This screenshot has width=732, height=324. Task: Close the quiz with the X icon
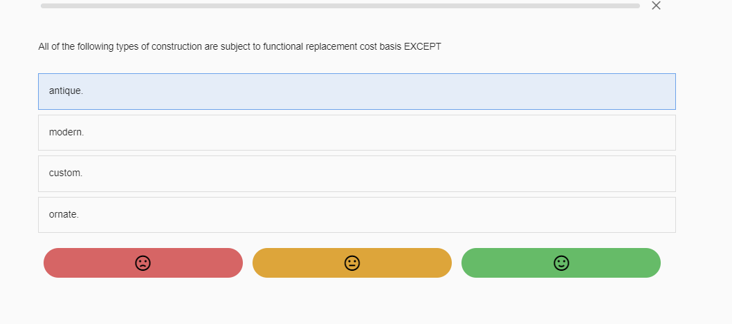coord(657,6)
